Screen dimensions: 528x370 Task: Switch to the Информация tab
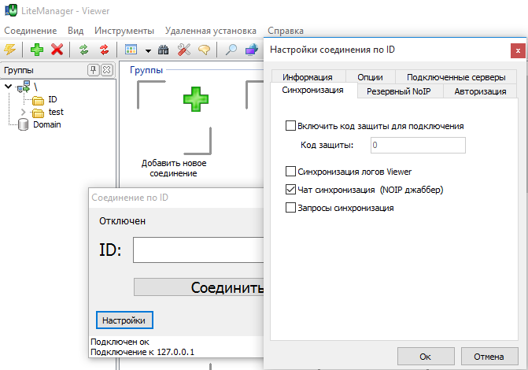[308, 77]
